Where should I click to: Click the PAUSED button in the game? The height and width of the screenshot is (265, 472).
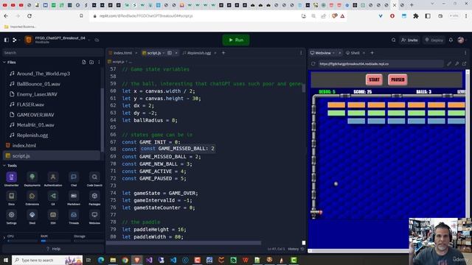click(x=398, y=79)
